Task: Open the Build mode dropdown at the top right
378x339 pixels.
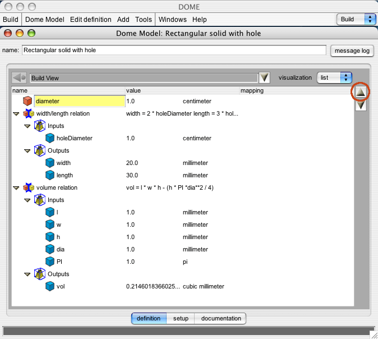Action: tap(356, 19)
